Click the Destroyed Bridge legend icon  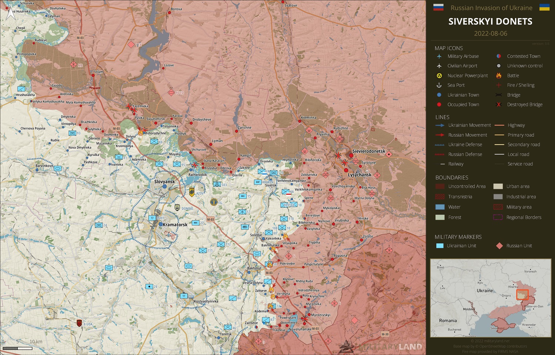pyautogui.click(x=499, y=104)
